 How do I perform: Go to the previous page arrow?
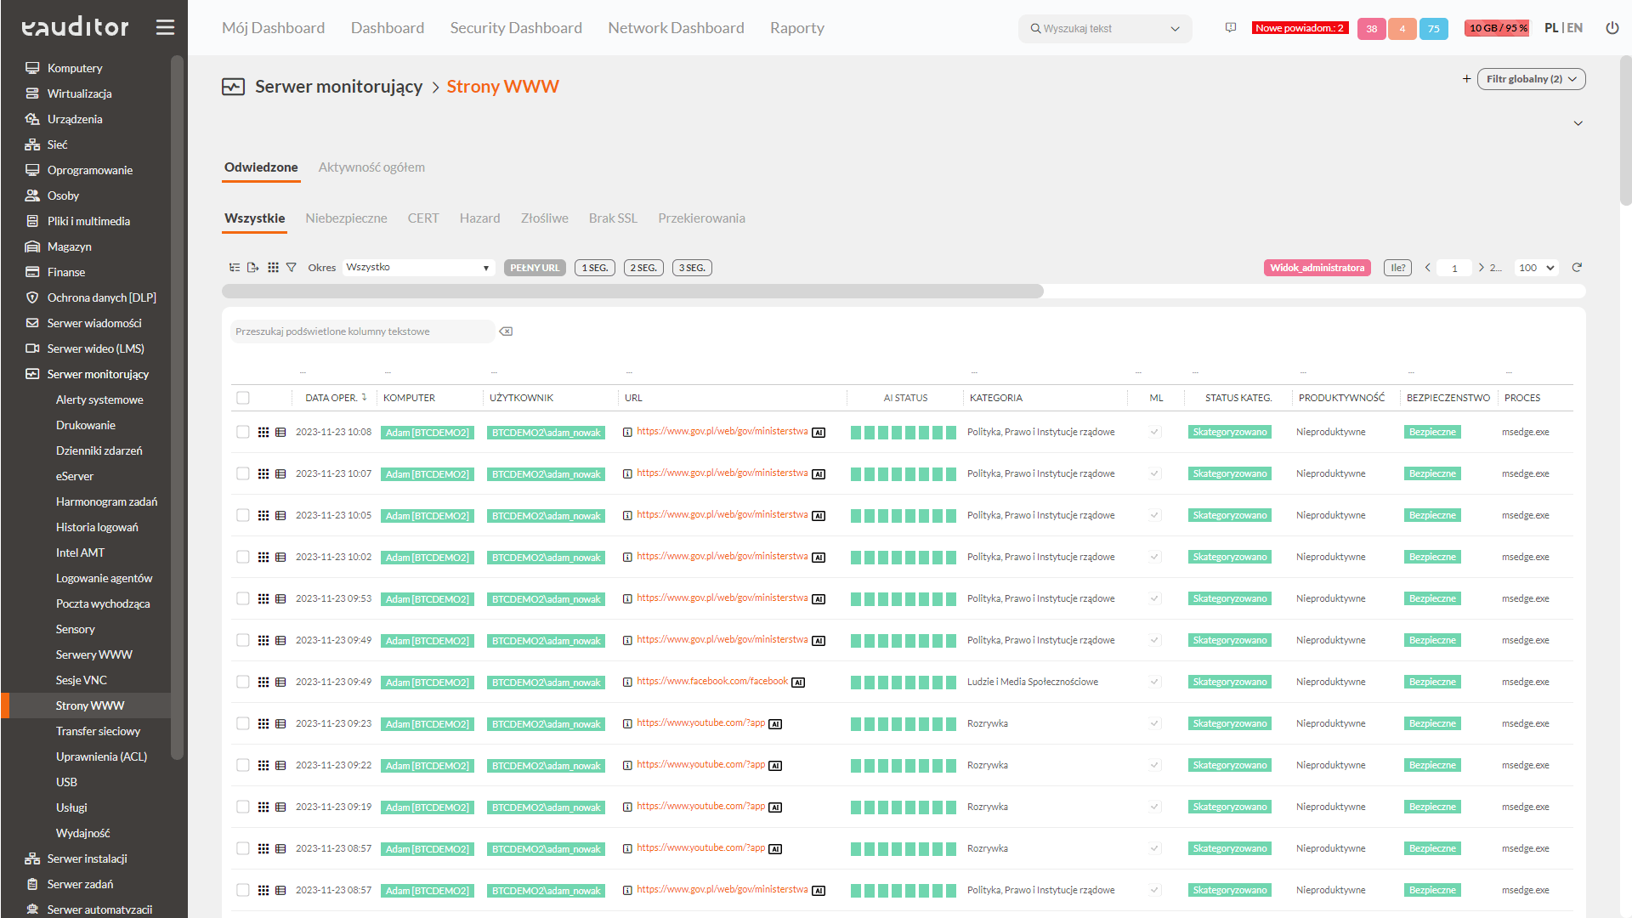pos(1428,268)
